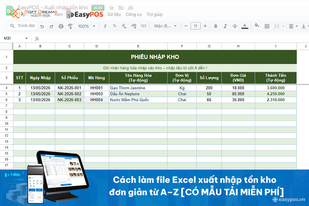Click the merge cells icon

277,26
